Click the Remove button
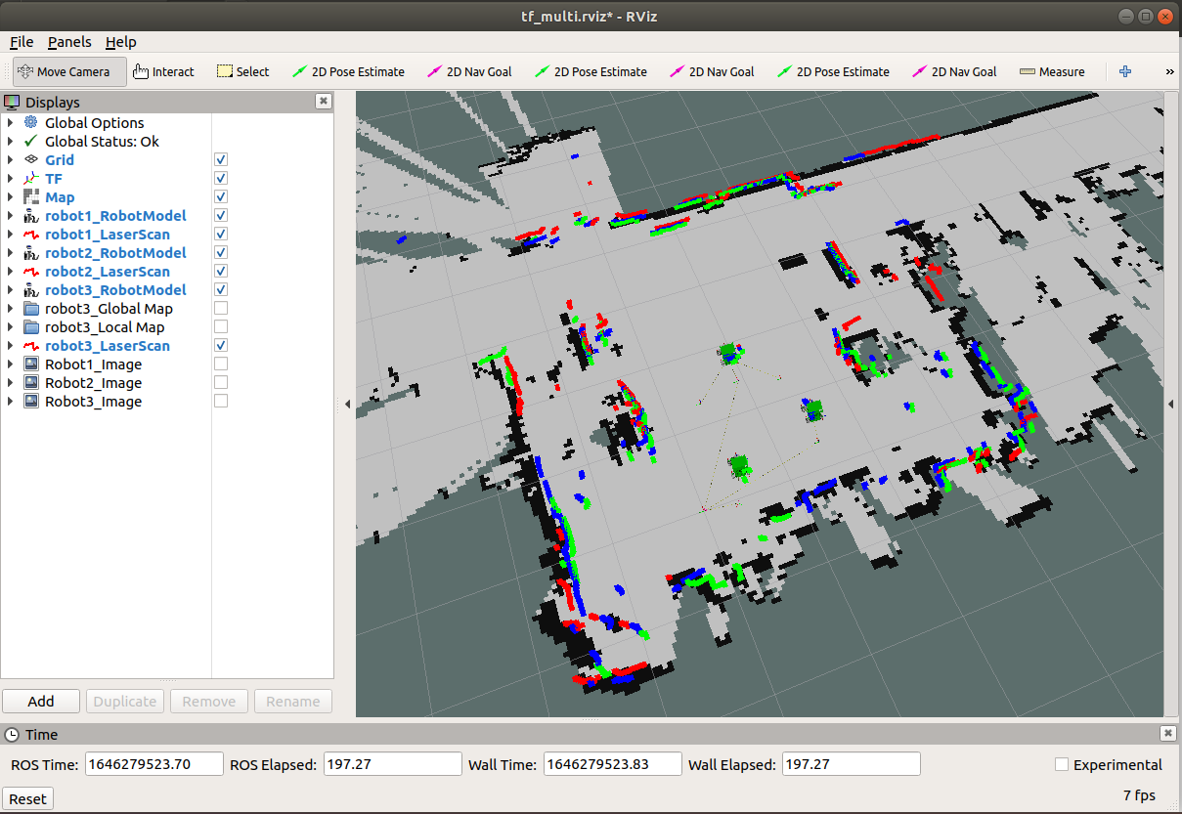The width and height of the screenshot is (1182, 814). (x=209, y=701)
